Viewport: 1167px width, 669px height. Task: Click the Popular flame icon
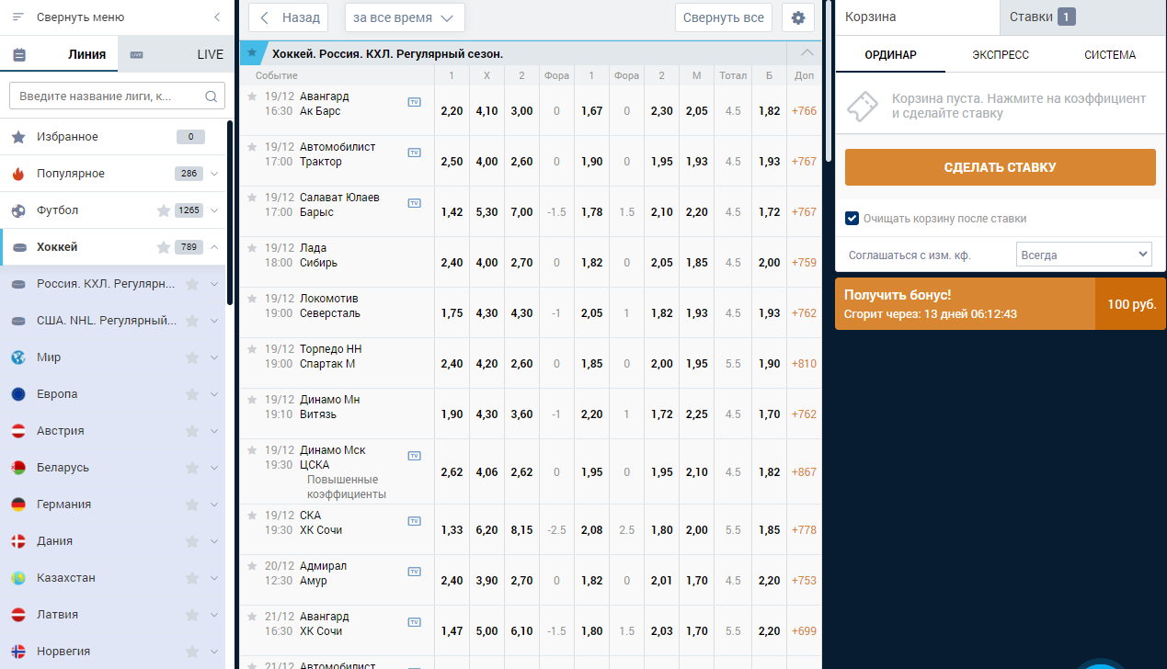[x=18, y=174]
